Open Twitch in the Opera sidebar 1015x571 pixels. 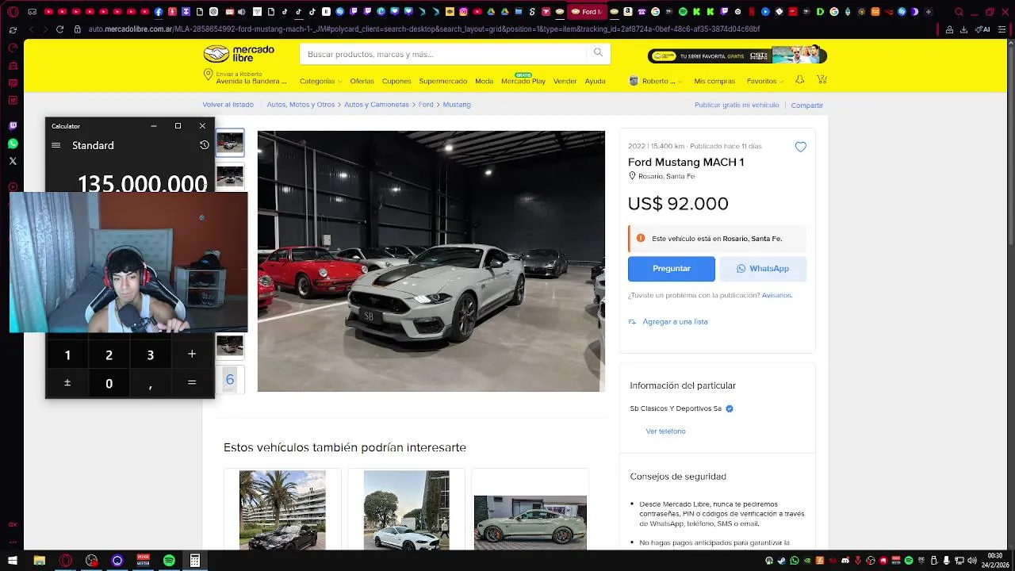[x=13, y=126]
